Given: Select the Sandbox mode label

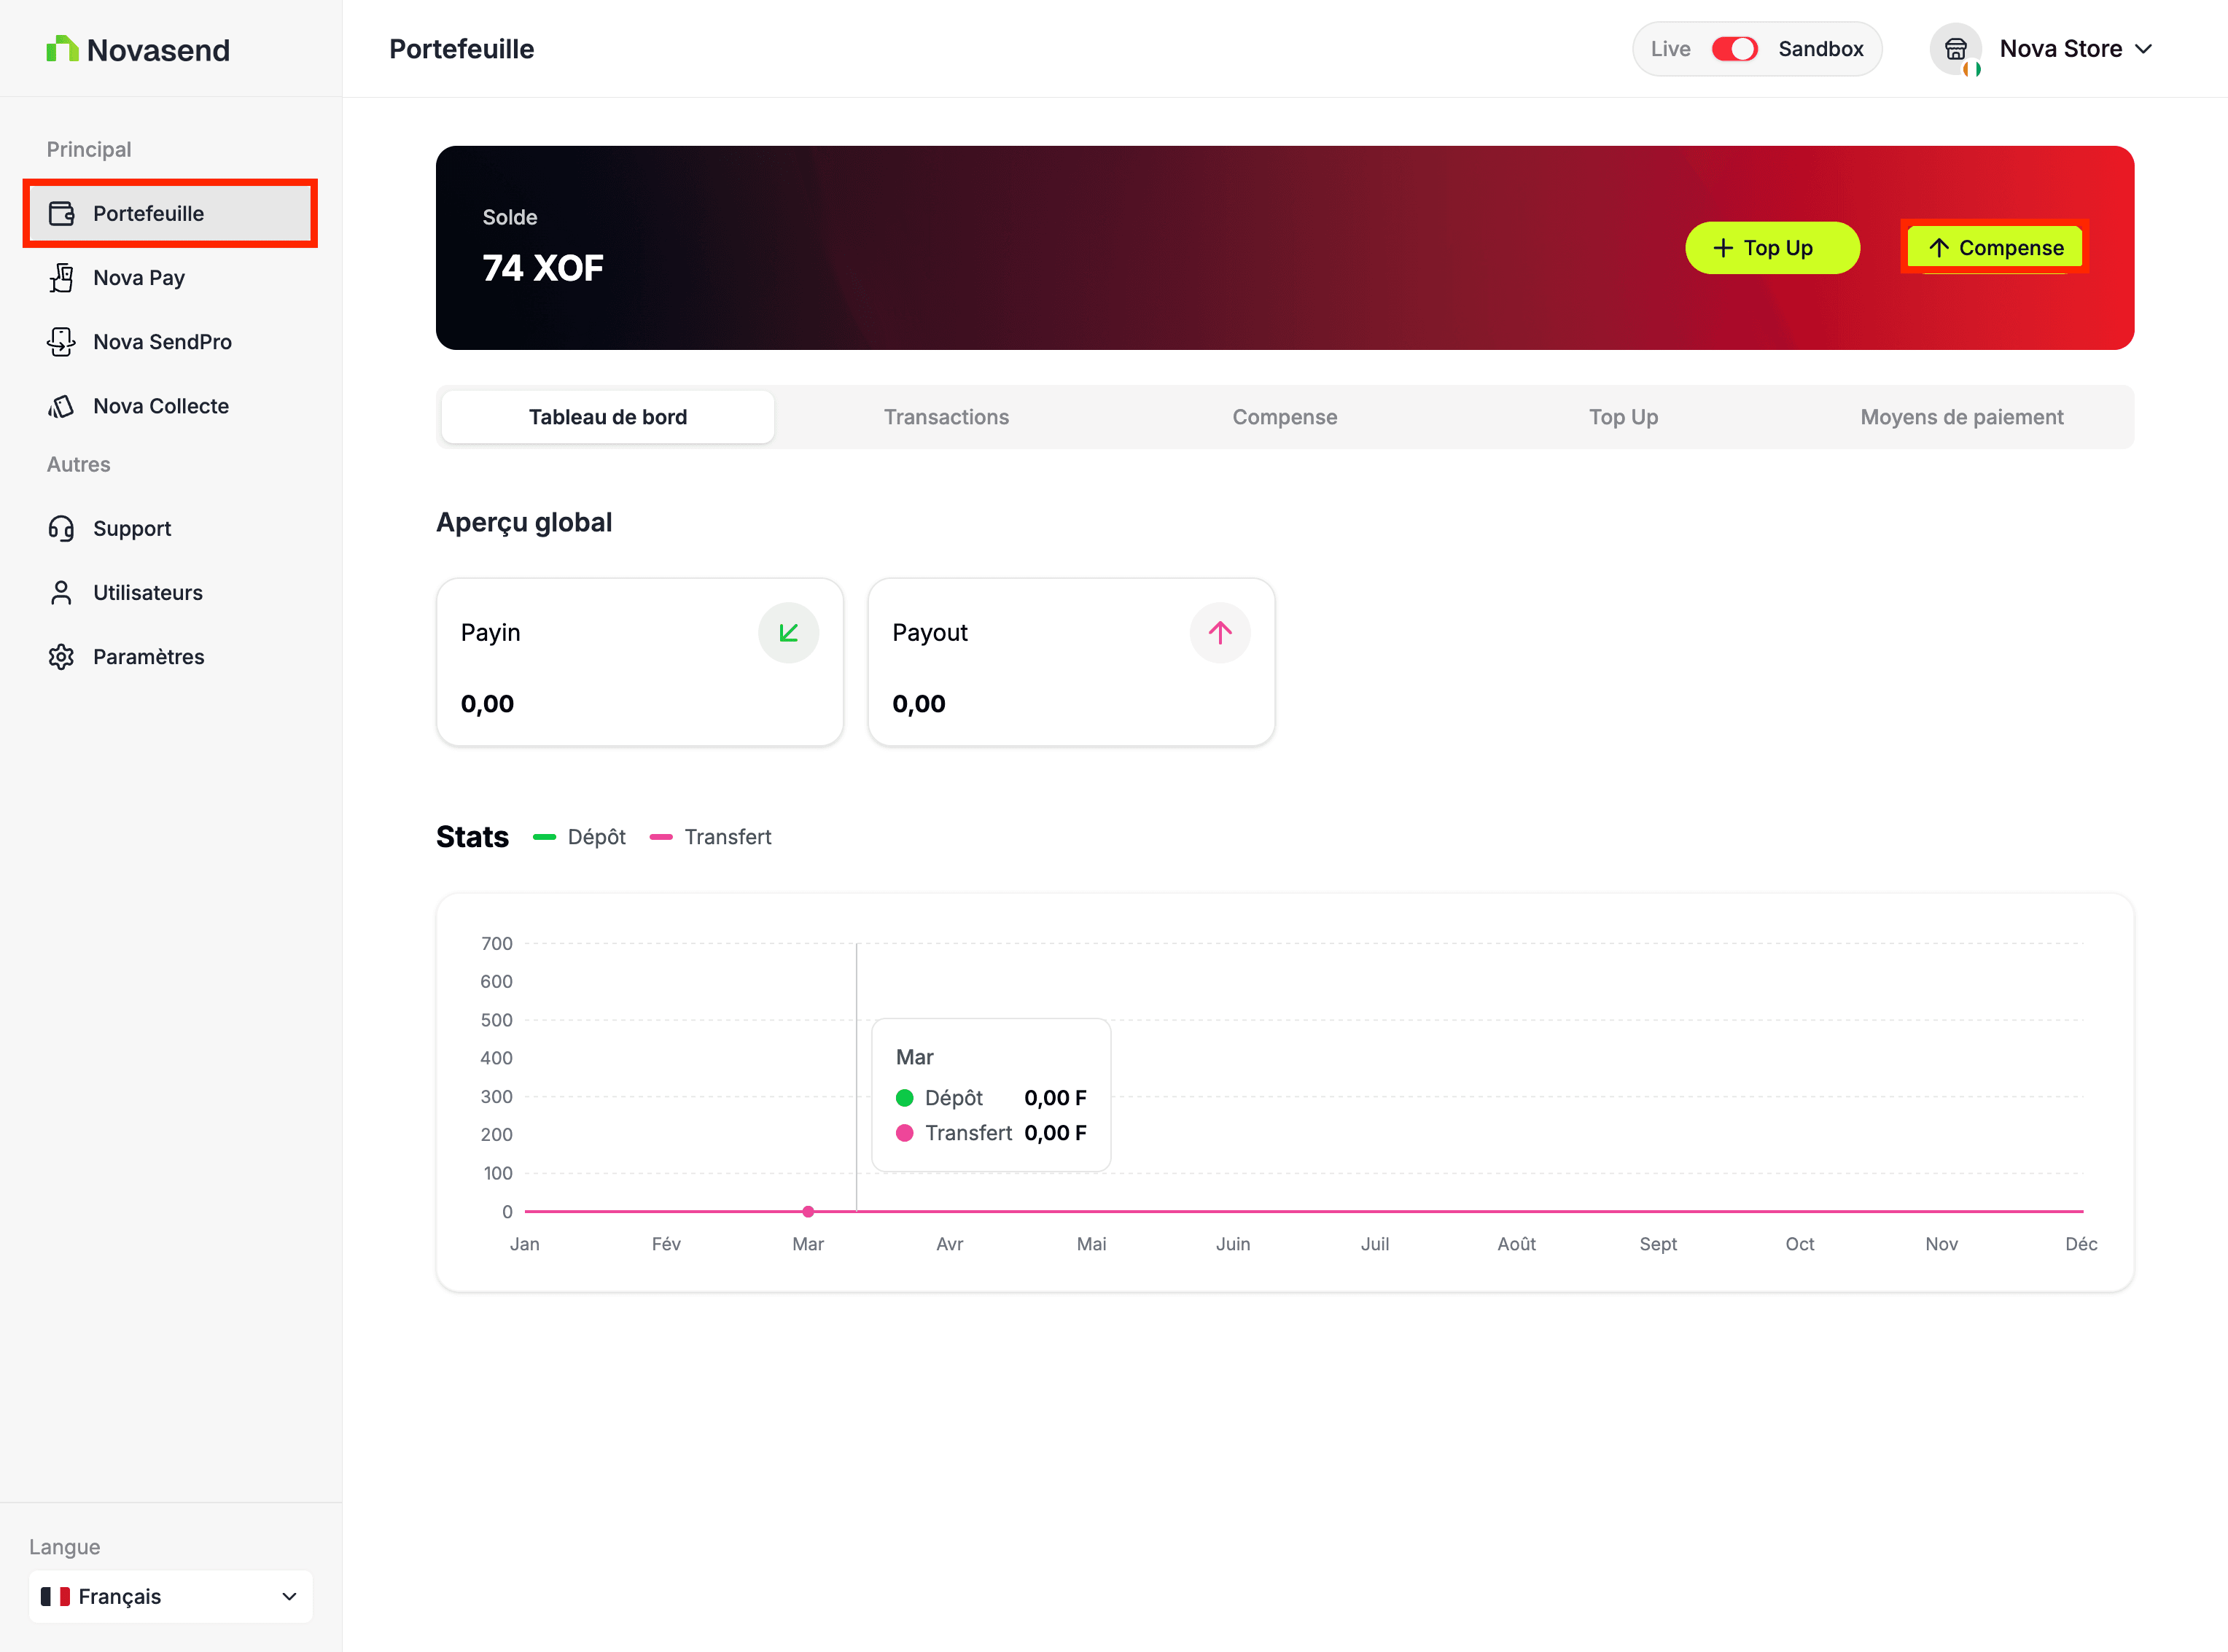Looking at the screenshot, I should coord(1821,49).
